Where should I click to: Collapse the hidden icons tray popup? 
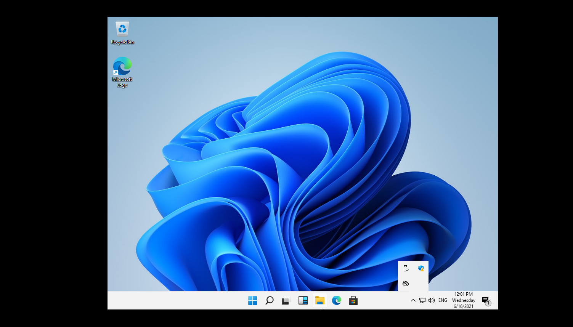413,300
